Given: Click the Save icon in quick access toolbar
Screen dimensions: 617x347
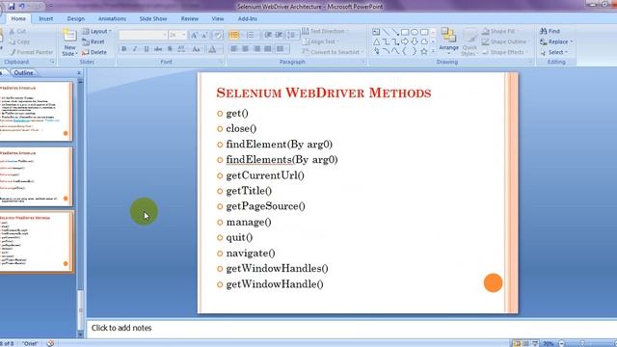Looking at the screenshot, I should pos(11,7).
